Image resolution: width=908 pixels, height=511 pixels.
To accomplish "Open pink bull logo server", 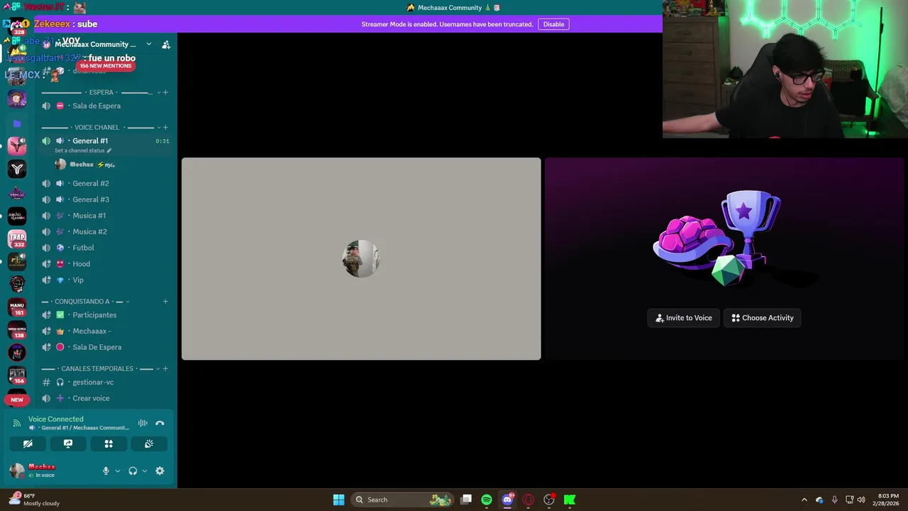I will [x=17, y=146].
